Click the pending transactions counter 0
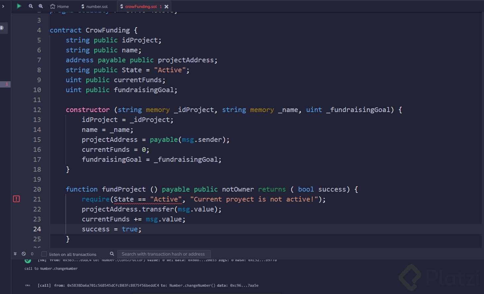Image resolution: width=484 pixels, height=294 pixels. pos(32,254)
